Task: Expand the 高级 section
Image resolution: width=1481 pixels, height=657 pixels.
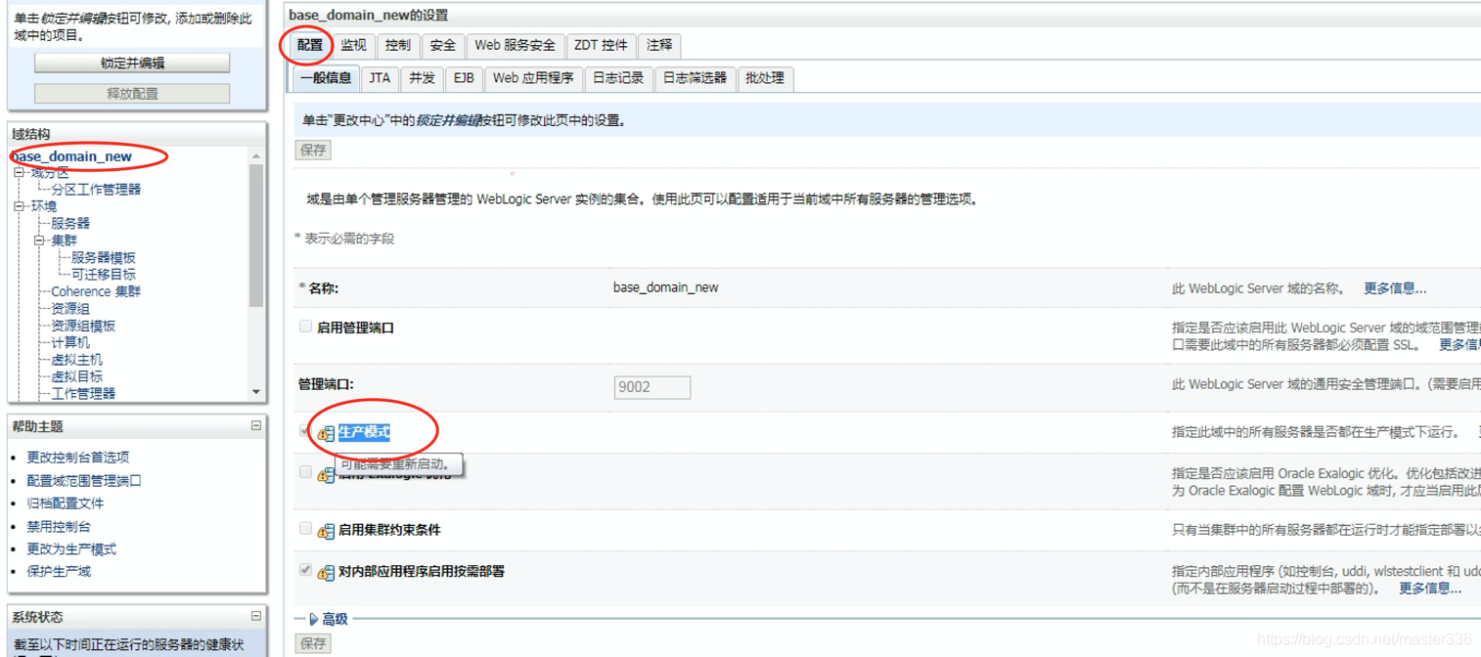Action: [x=313, y=619]
